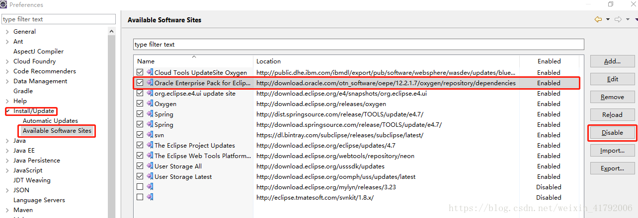Viewport: 638px width, 218px height.
Task: Click the Eclipse Web Tools Platform icon
Action: 150,156
